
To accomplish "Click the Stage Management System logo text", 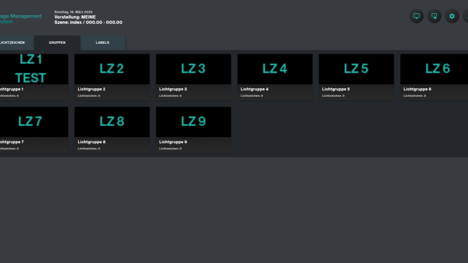I will coord(21,19).
